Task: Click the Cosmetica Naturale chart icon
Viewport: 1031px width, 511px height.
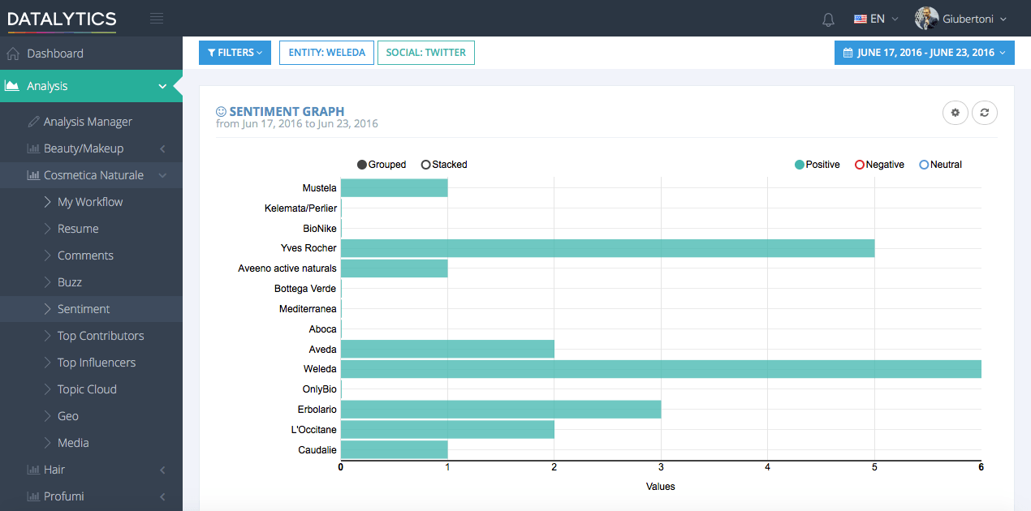Action: 33,175
